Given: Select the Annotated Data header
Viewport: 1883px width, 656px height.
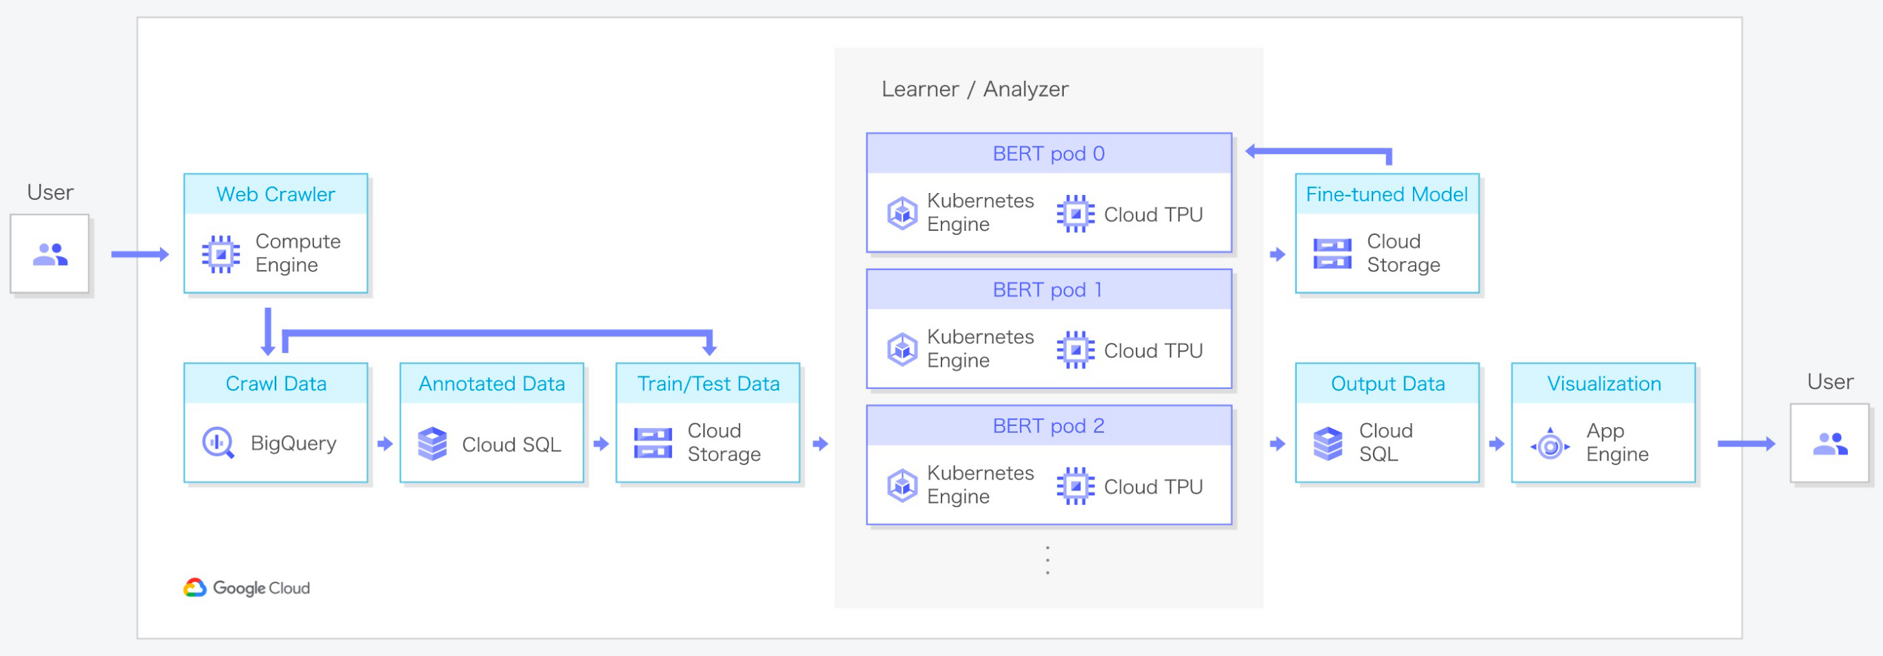Looking at the screenshot, I should pos(491,383).
